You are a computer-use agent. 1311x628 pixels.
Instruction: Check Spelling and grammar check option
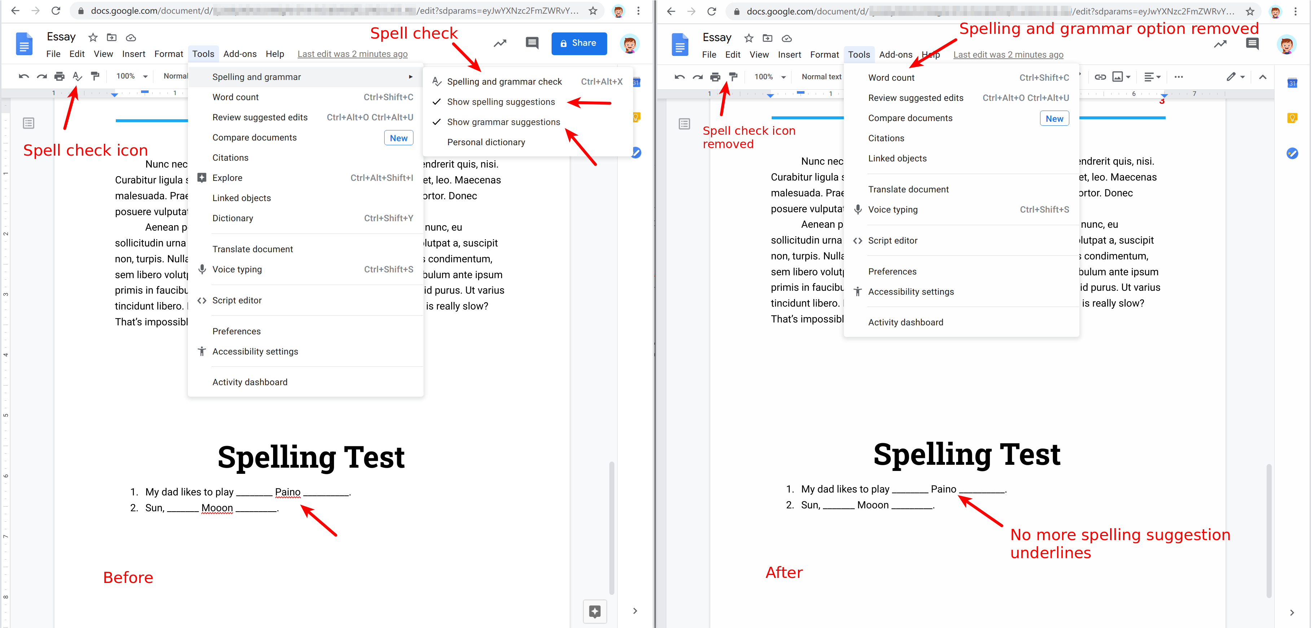pyautogui.click(x=505, y=81)
